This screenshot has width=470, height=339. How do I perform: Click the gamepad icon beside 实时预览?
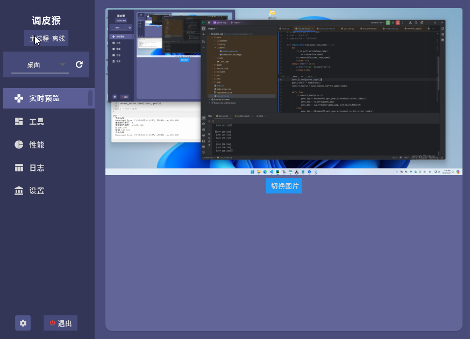tap(19, 98)
